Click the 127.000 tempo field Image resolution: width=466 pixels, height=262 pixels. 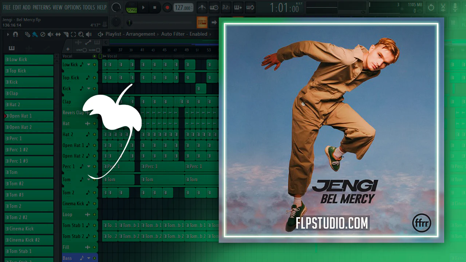click(x=183, y=8)
